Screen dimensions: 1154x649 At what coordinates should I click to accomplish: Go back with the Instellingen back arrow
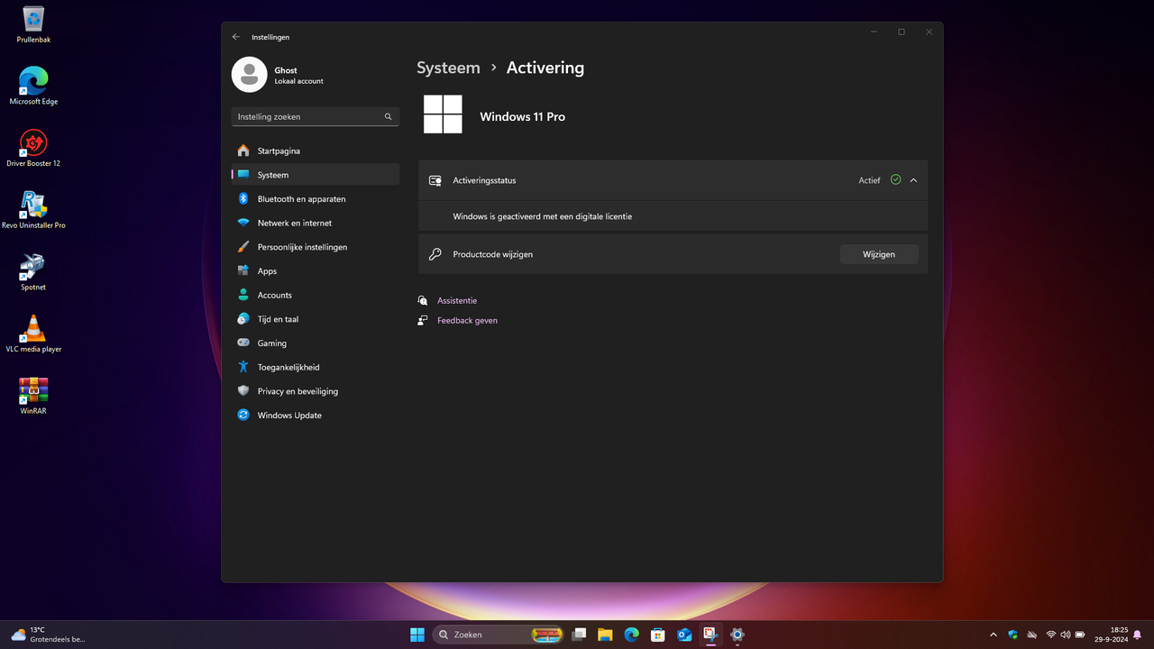click(236, 37)
